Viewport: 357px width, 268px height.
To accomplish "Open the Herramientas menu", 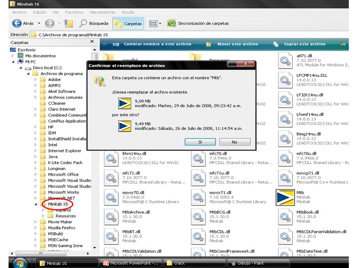I will pos(103,12).
